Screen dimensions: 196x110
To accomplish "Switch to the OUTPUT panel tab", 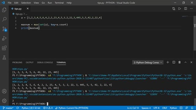I will point(30,62).
